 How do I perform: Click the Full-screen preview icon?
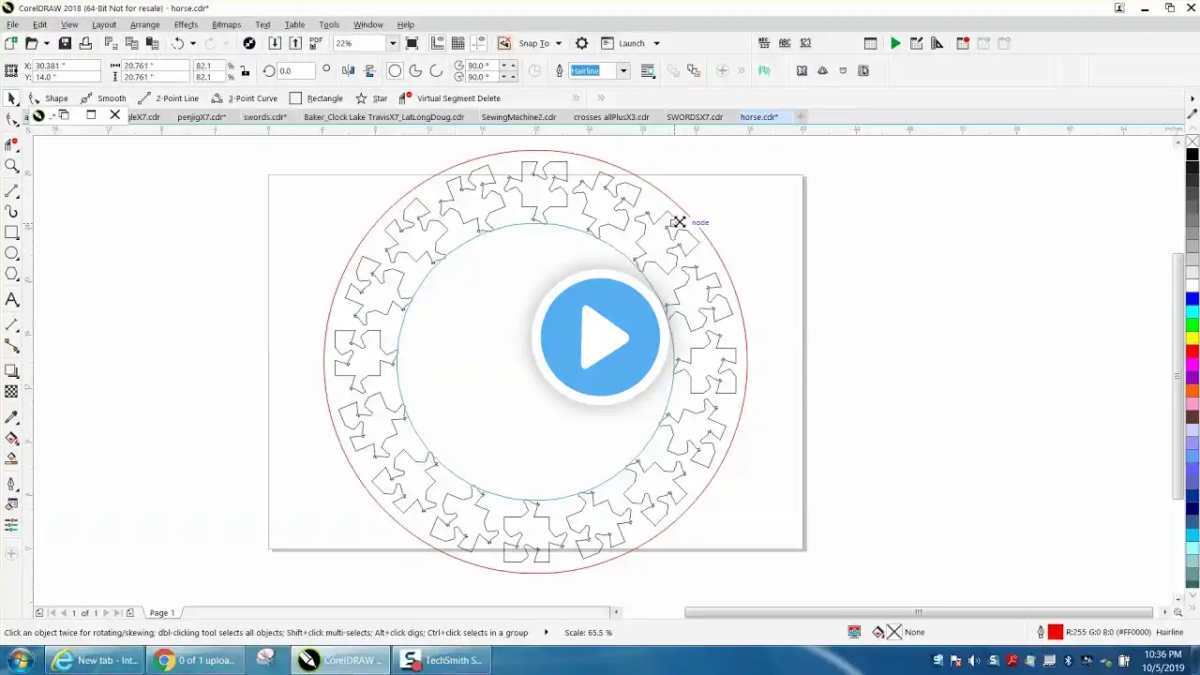[x=412, y=43]
